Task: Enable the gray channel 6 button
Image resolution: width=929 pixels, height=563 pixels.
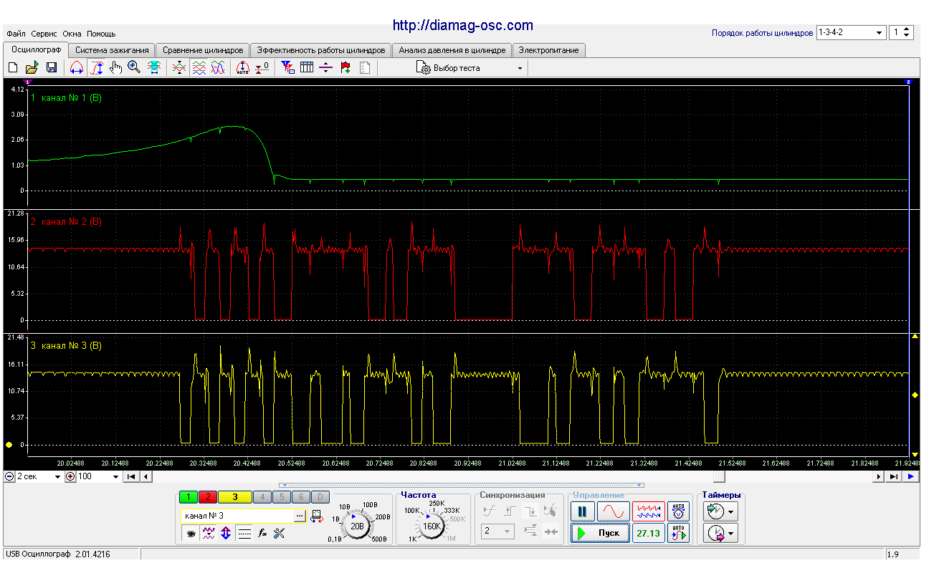Action: [x=301, y=497]
